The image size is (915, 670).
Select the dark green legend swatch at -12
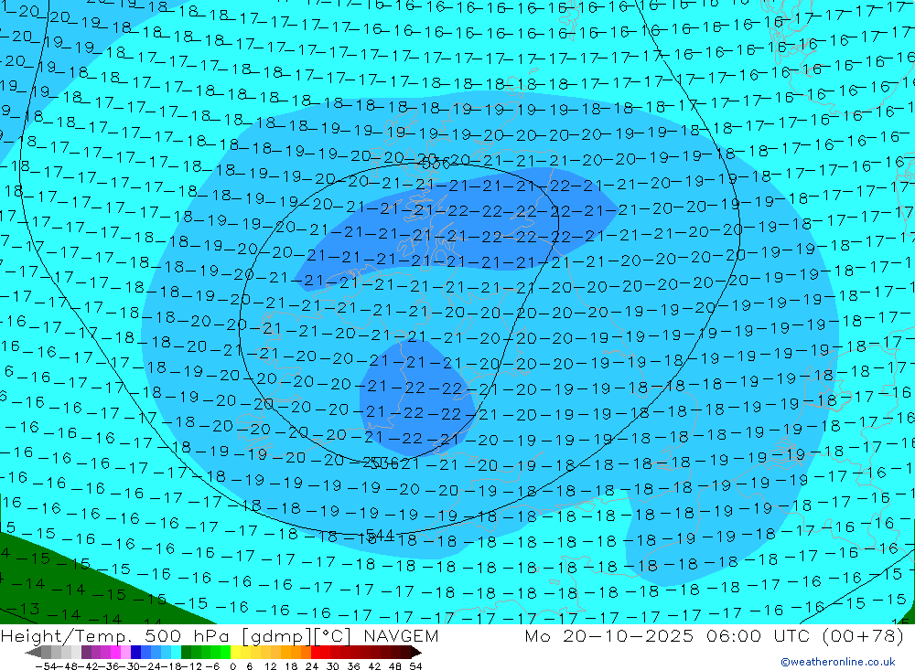click(x=186, y=652)
